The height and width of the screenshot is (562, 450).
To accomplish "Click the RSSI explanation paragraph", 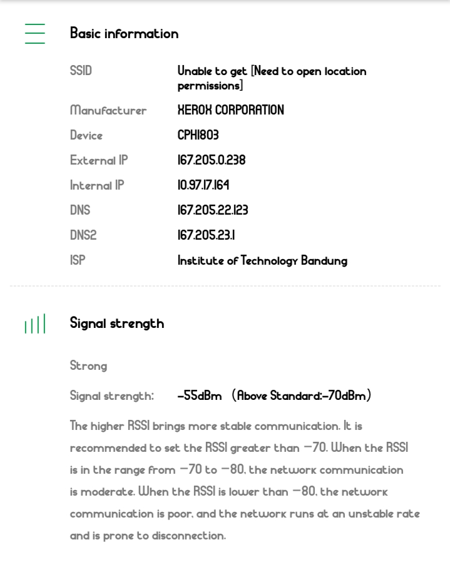I will click(x=244, y=481).
